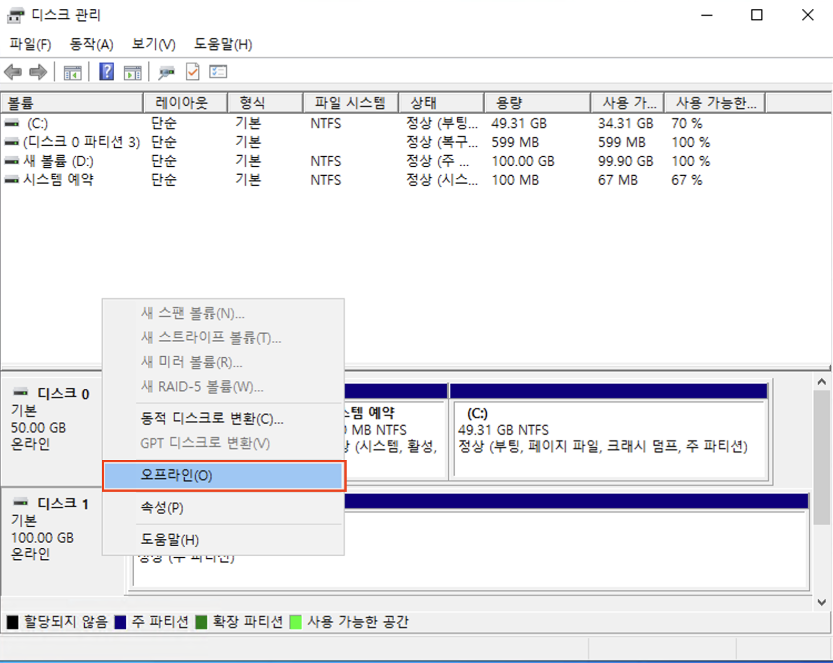Choose 동적 디스크로 변환(C)... menu entry
Viewport: 833px width, 663px height.
pyautogui.click(x=224, y=419)
